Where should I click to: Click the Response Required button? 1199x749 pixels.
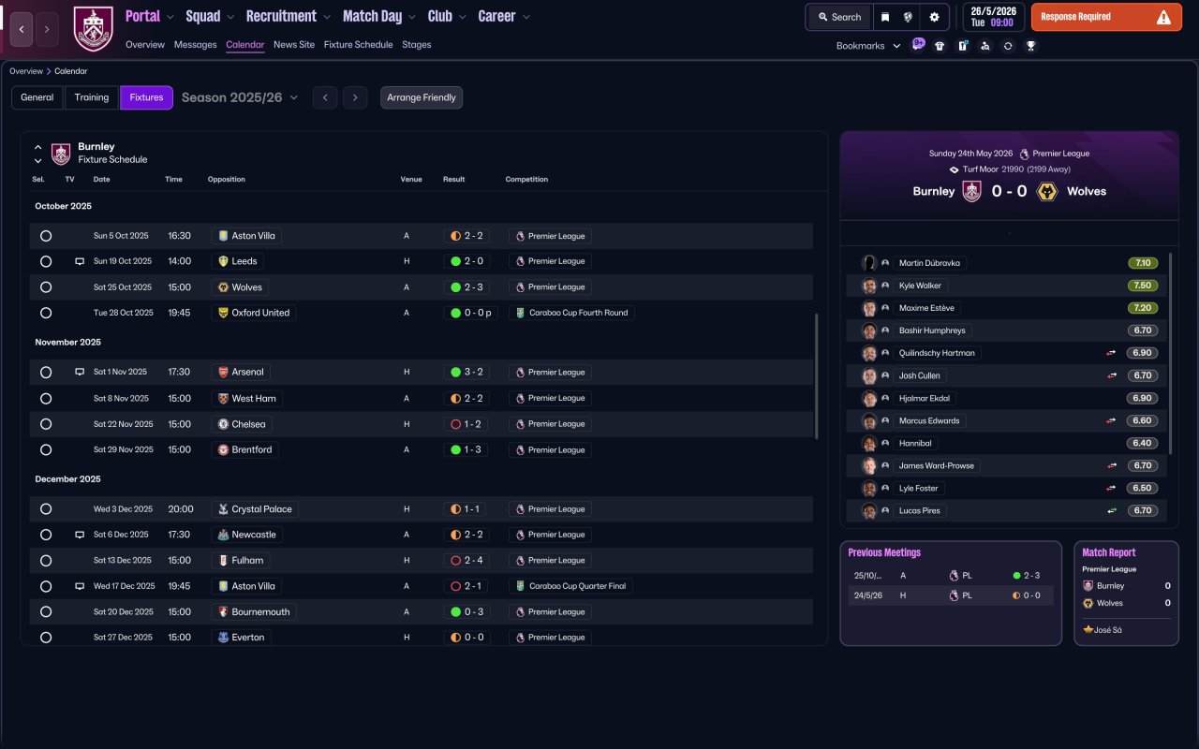point(1106,17)
